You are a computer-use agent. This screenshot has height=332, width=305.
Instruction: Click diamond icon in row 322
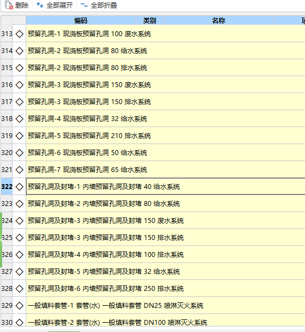coord(20,187)
